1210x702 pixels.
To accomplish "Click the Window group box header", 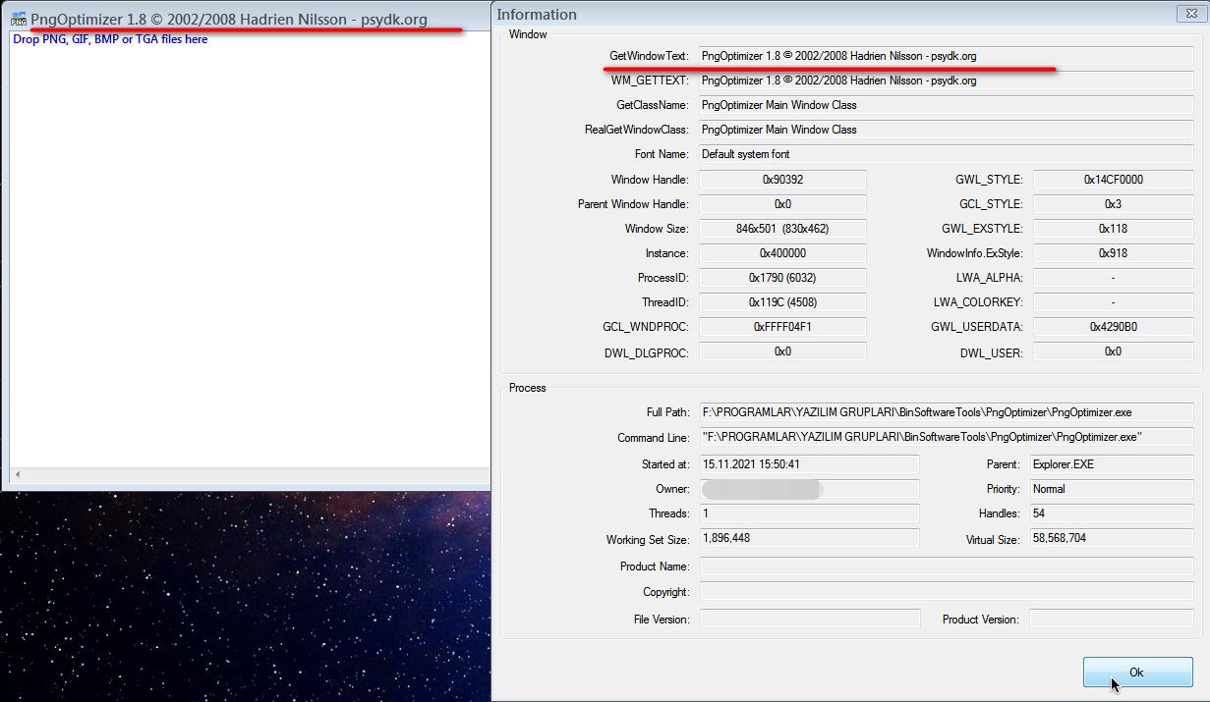I will click(x=528, y=34).
